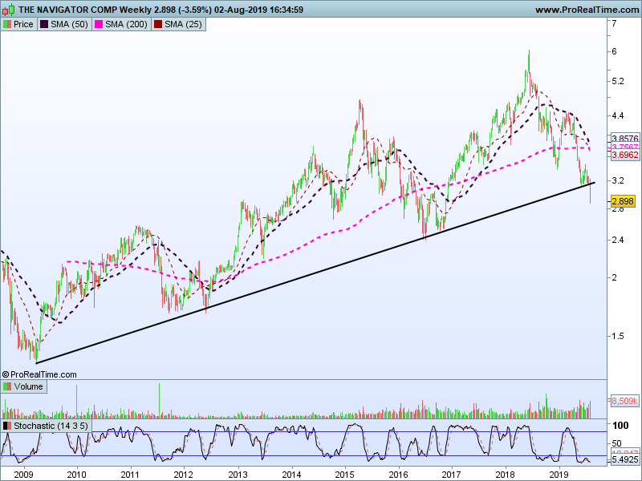
Task: Click the 2014 label on the time axis
Action: point(291,475)
